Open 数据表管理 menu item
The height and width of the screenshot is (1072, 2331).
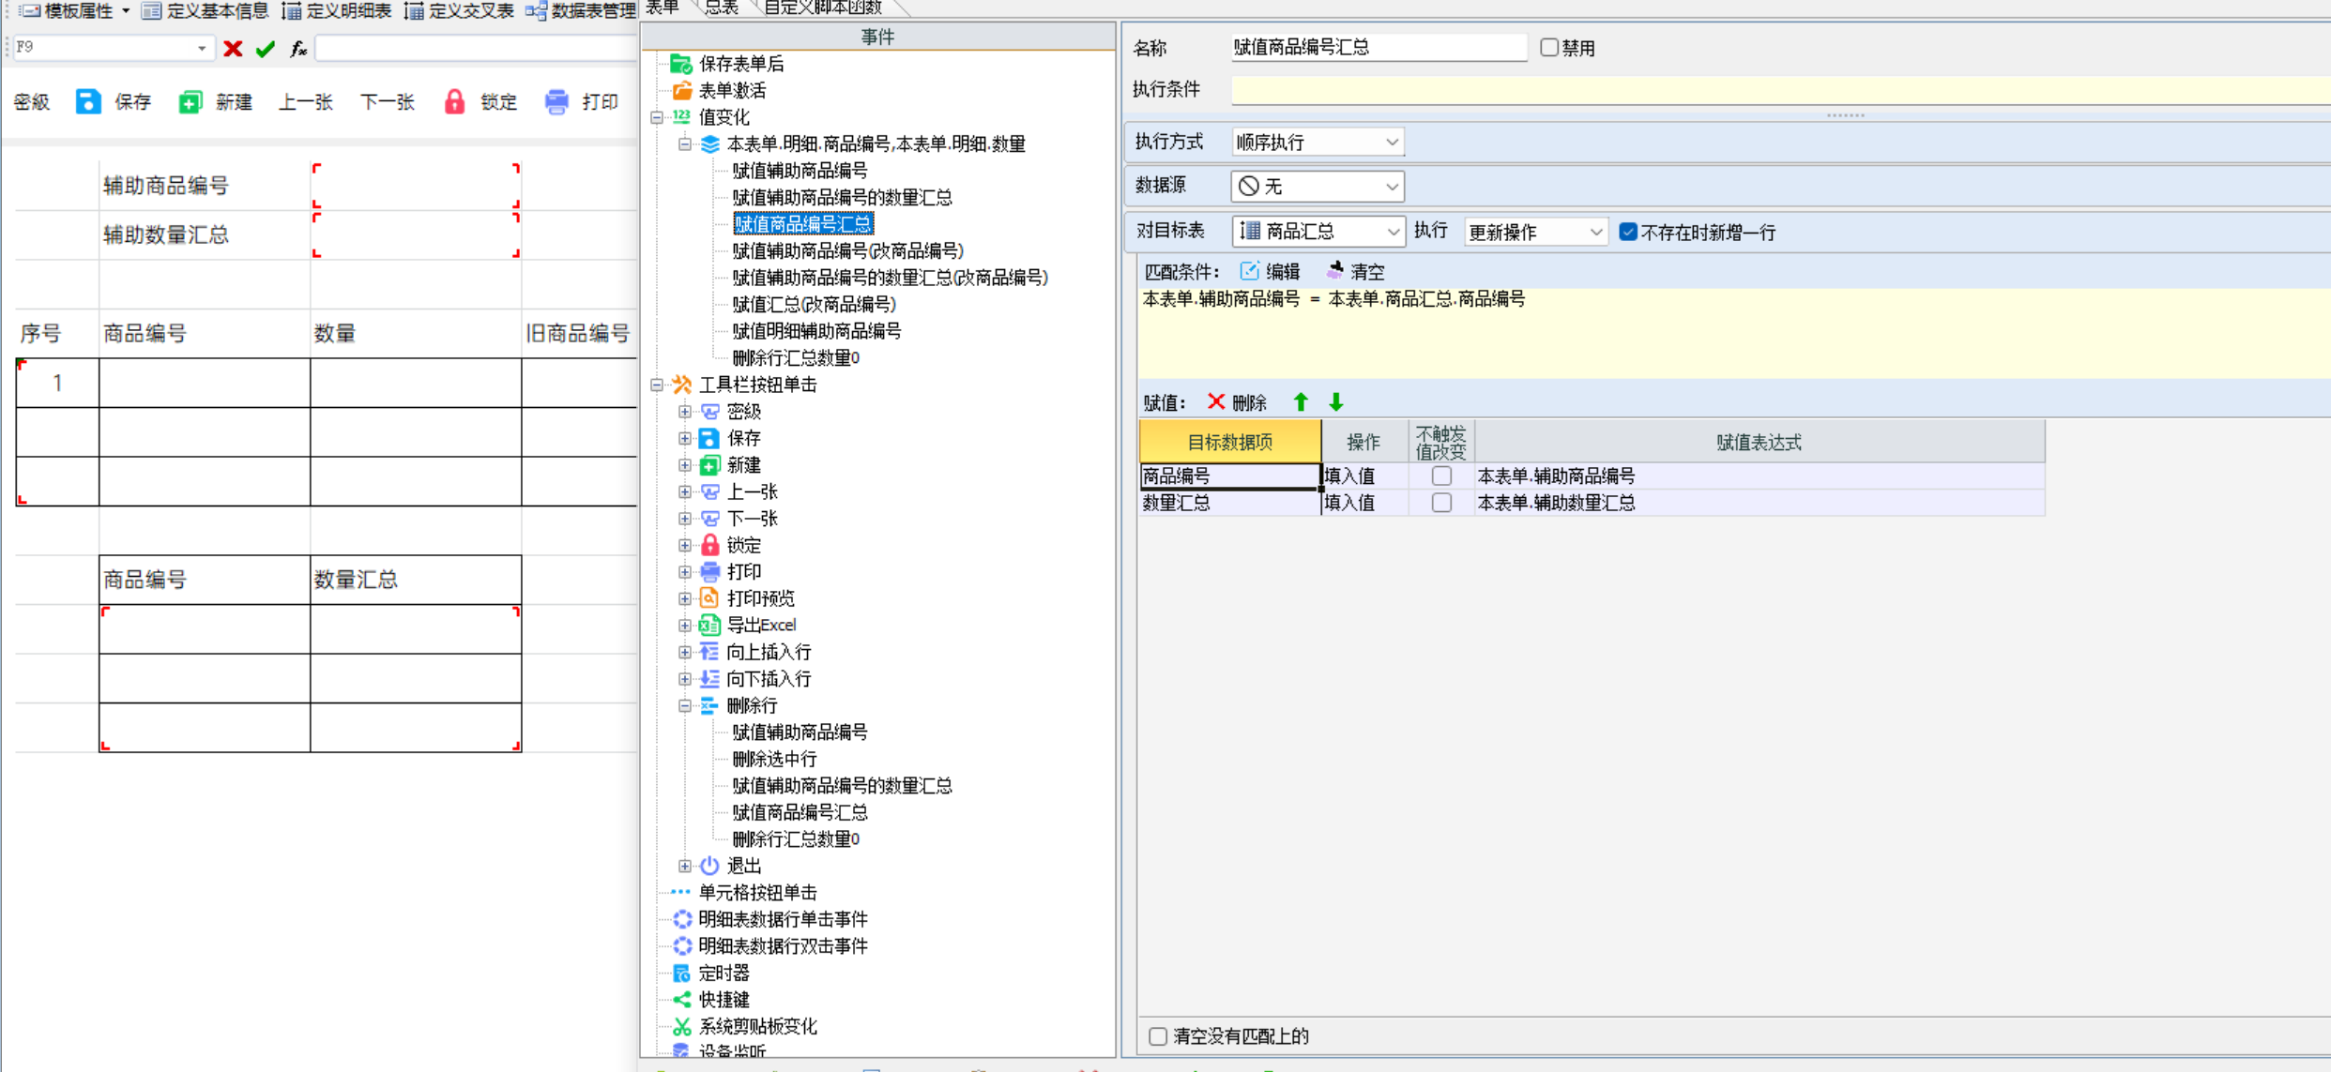point(581,10)
